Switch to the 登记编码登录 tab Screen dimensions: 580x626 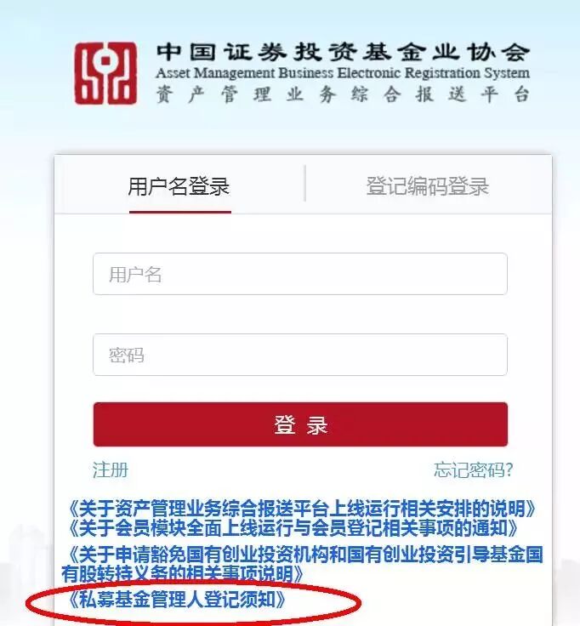(428, 186)
